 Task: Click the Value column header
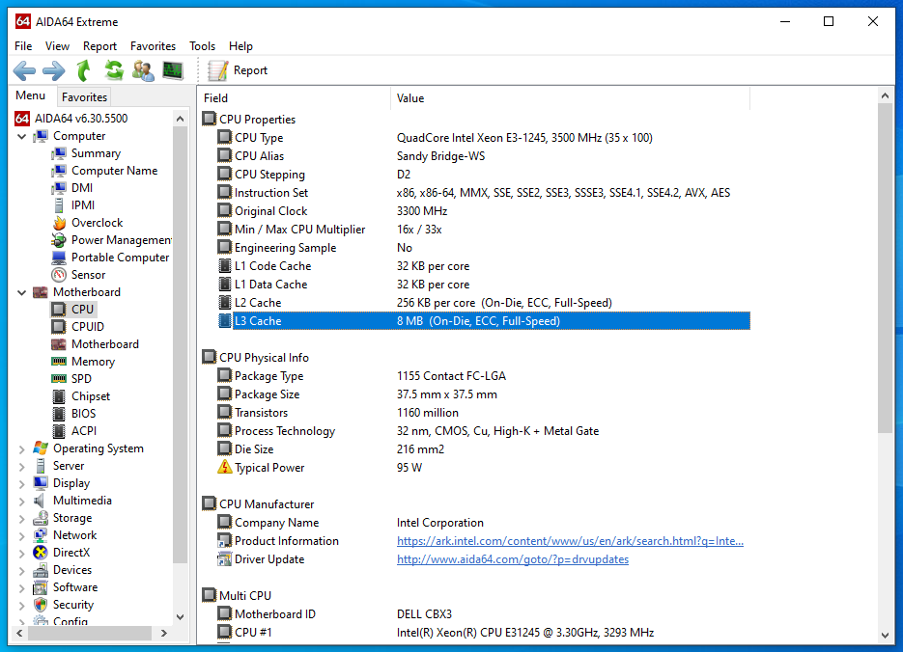click(570, 98)
